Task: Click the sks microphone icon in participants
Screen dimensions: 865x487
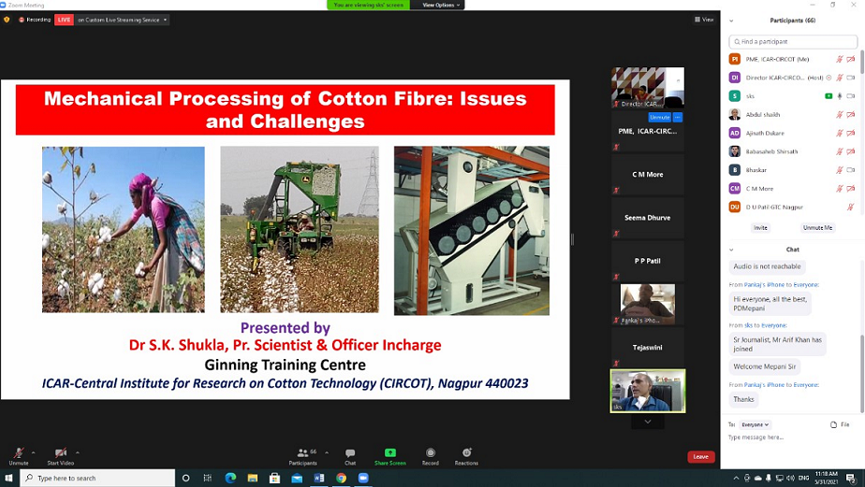Action: tap(840, 96)
